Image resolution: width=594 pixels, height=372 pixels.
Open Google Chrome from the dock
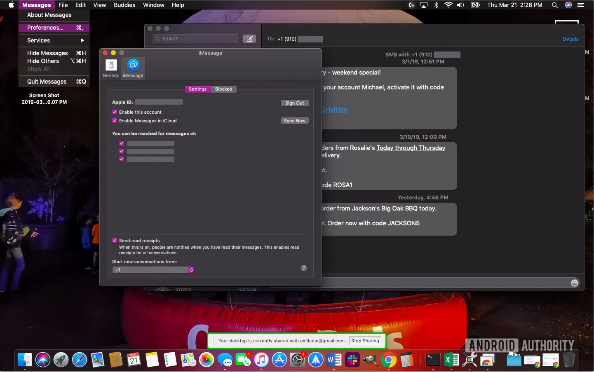coord(388,360)
